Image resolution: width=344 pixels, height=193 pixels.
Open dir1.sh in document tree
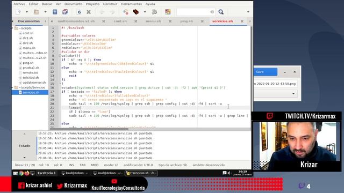click(x=27, y=38)
